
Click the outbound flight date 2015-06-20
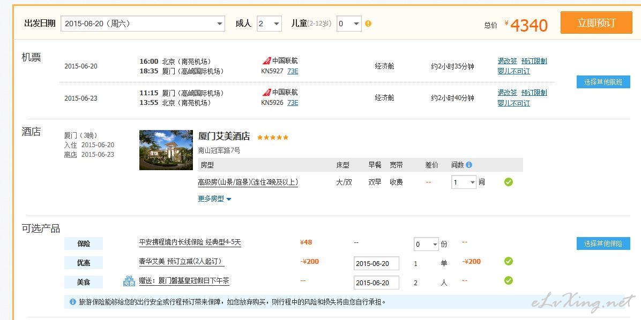[81, 66]
